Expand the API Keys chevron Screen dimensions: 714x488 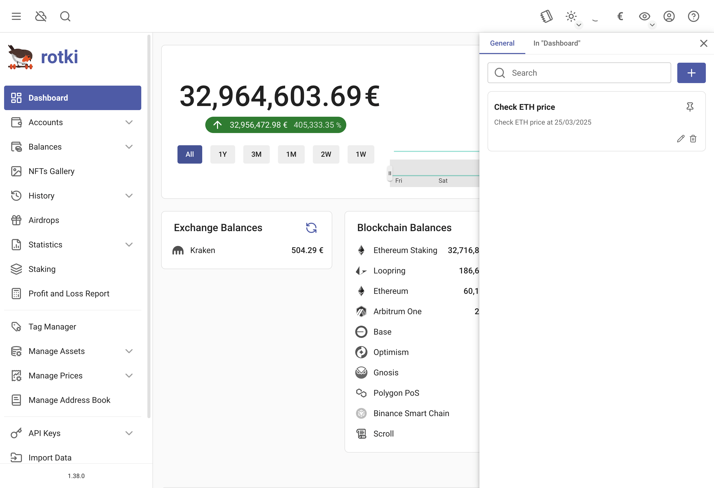click(x=129, y=433)
